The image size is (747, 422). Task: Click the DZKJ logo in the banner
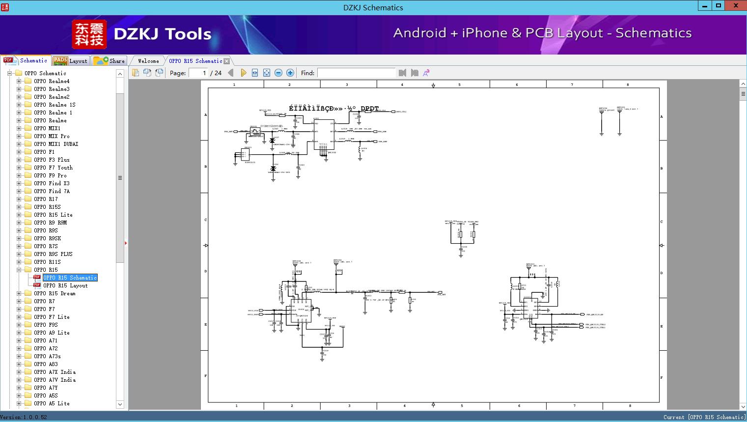(x=89, y=34)
